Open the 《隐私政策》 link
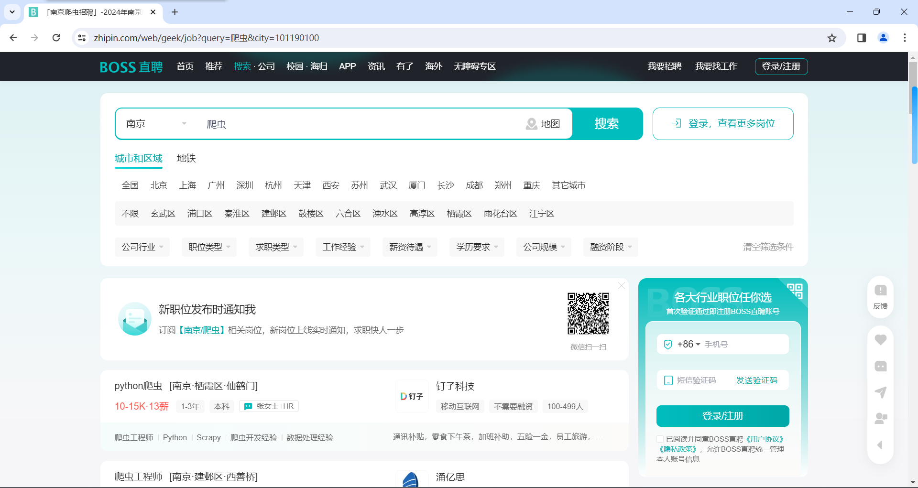Viewport: 918px width, 488px height. [677, 449]
